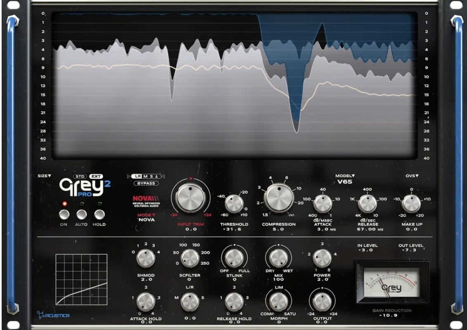Select delta listen mode
Viewport: 467px width, 330px height.
click(157, 176)
